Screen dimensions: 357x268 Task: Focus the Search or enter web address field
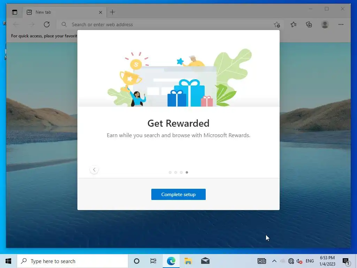(x=170, y=24)
